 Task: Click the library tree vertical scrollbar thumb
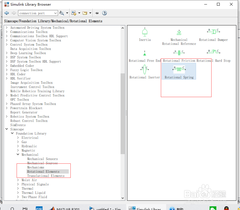[123, 114]
